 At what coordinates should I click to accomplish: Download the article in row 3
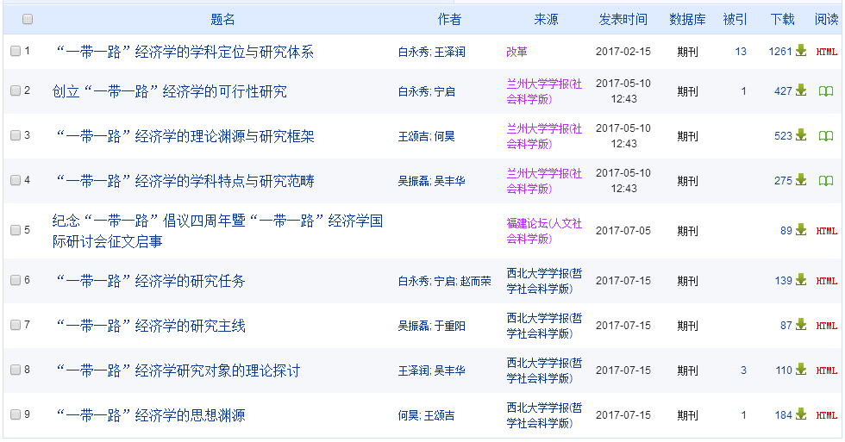[x=801, y=136]
